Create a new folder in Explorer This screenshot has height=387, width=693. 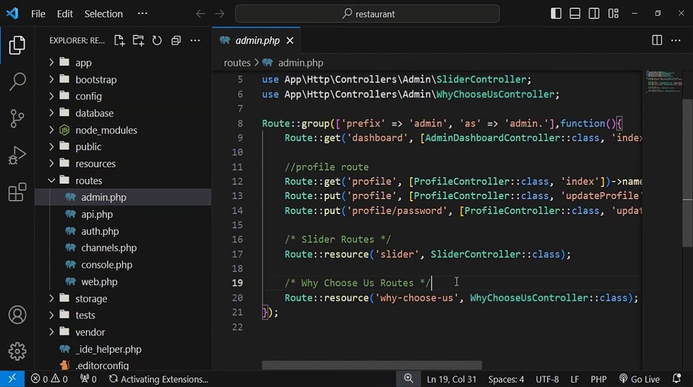pyautogui.click(x=138, y=40)
